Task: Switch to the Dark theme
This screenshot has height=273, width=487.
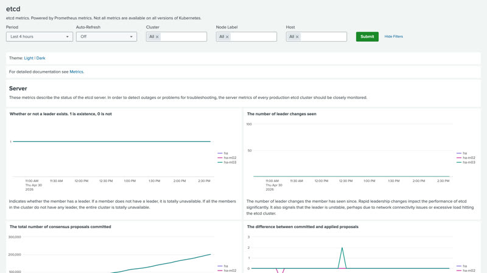Action: [41, 58]
